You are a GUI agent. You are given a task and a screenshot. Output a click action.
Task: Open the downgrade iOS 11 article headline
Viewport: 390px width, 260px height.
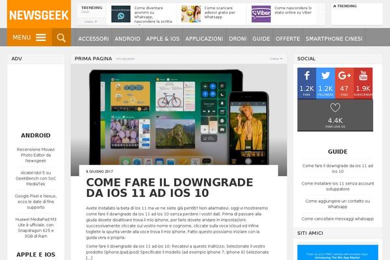coord(170,188)
